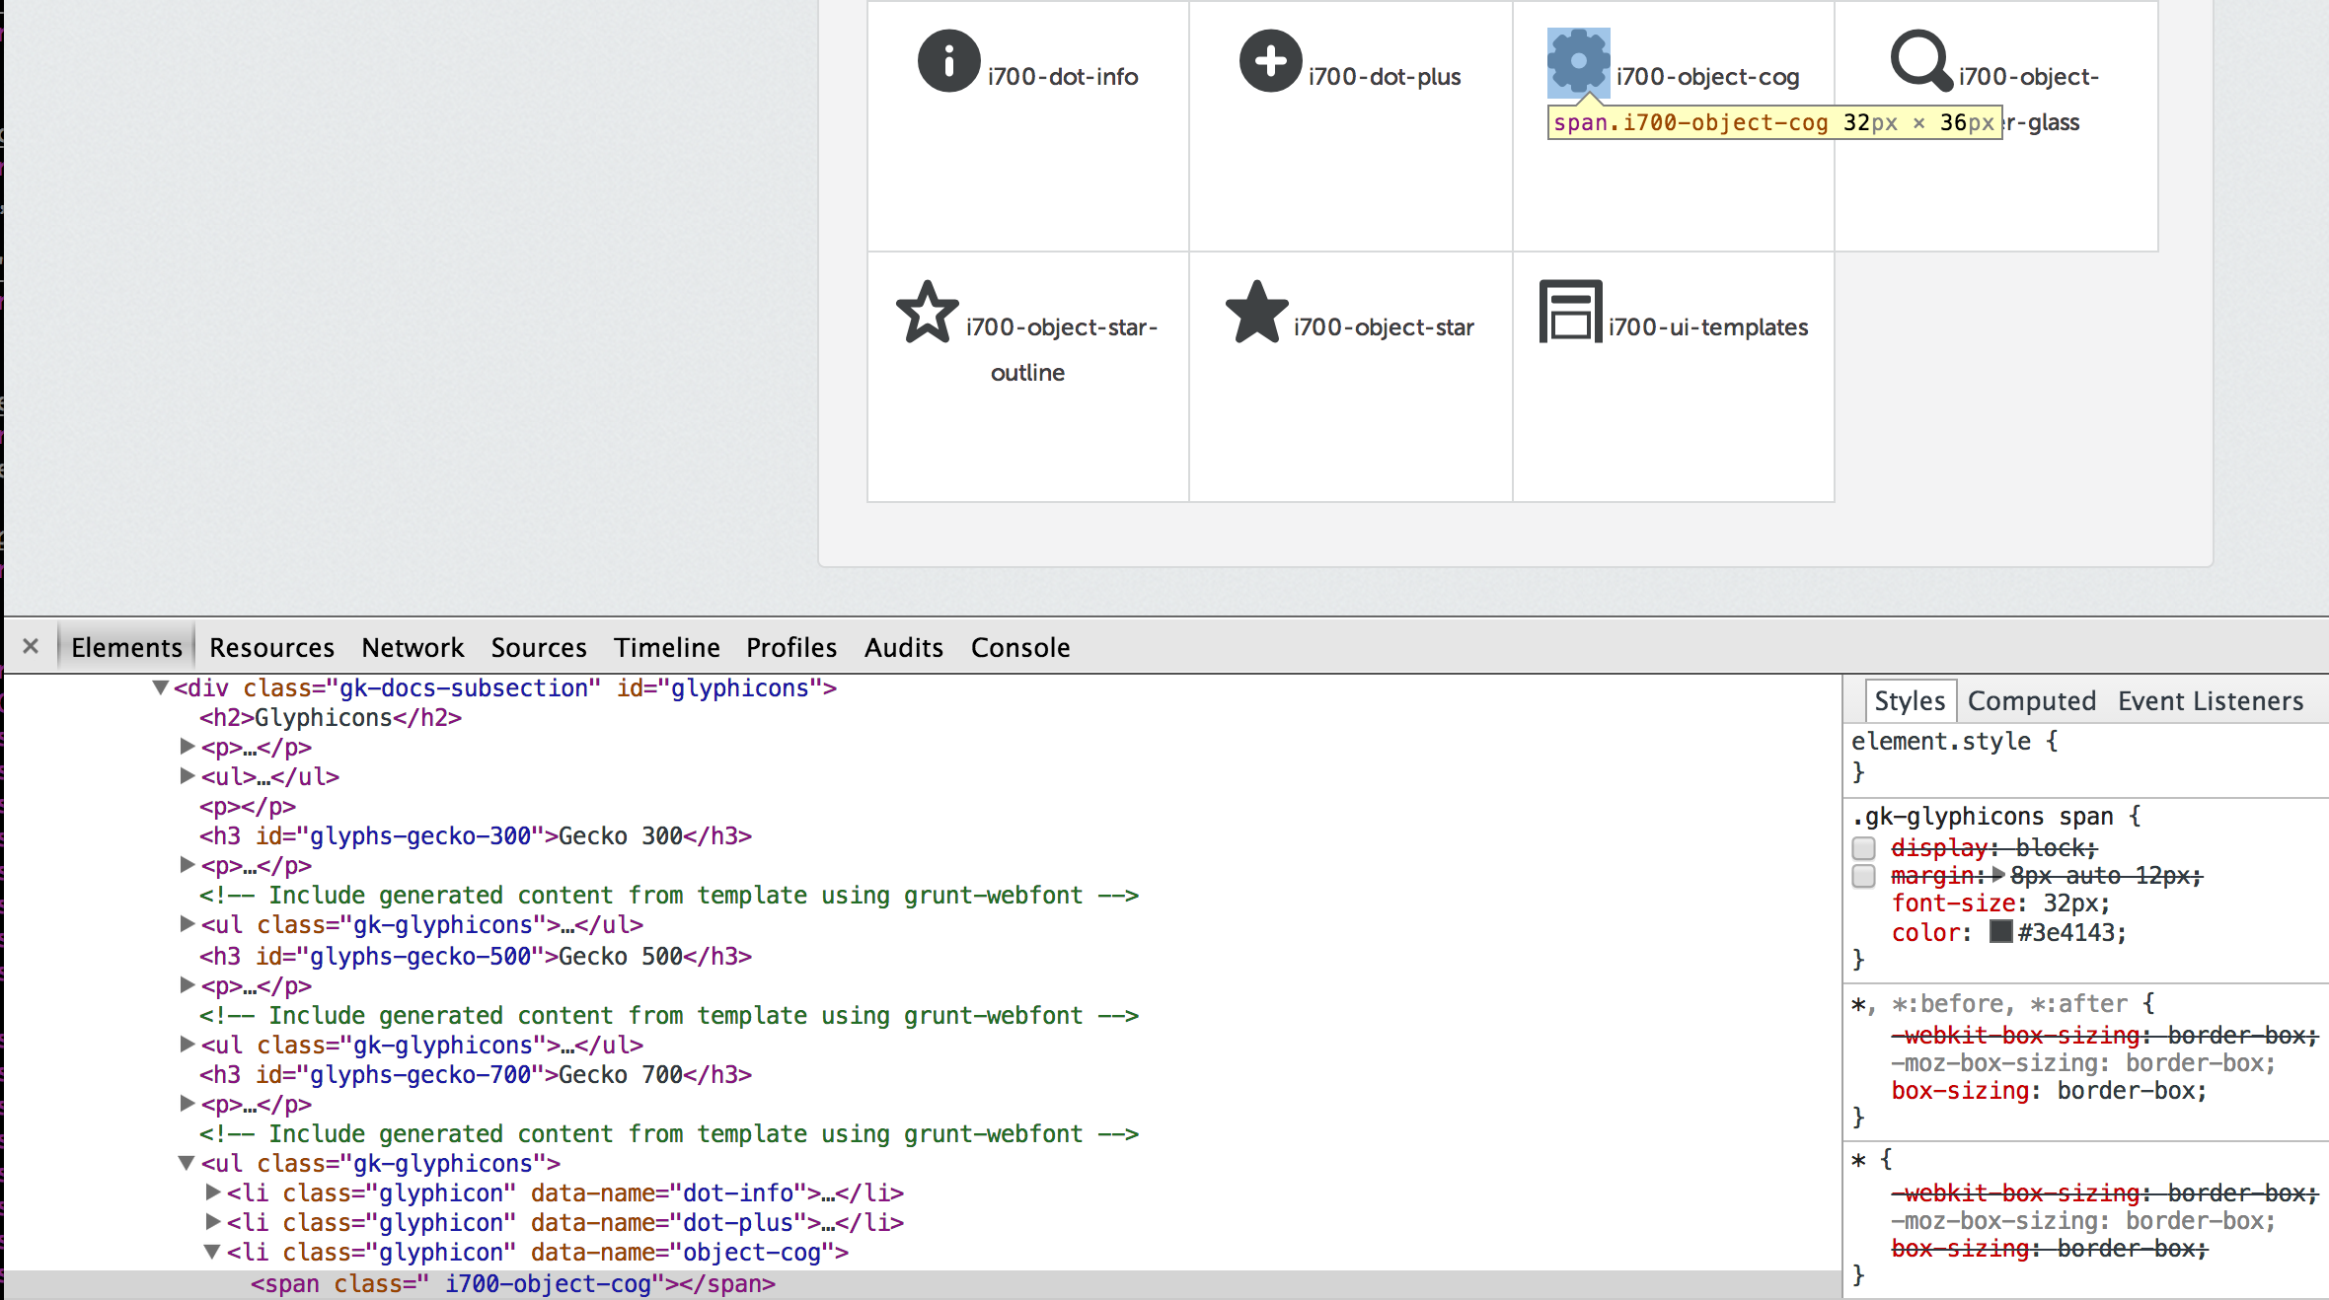Click the solid star glyph icon
The height and width of the screenshot is (1300, 2329).
[1256, 312]
